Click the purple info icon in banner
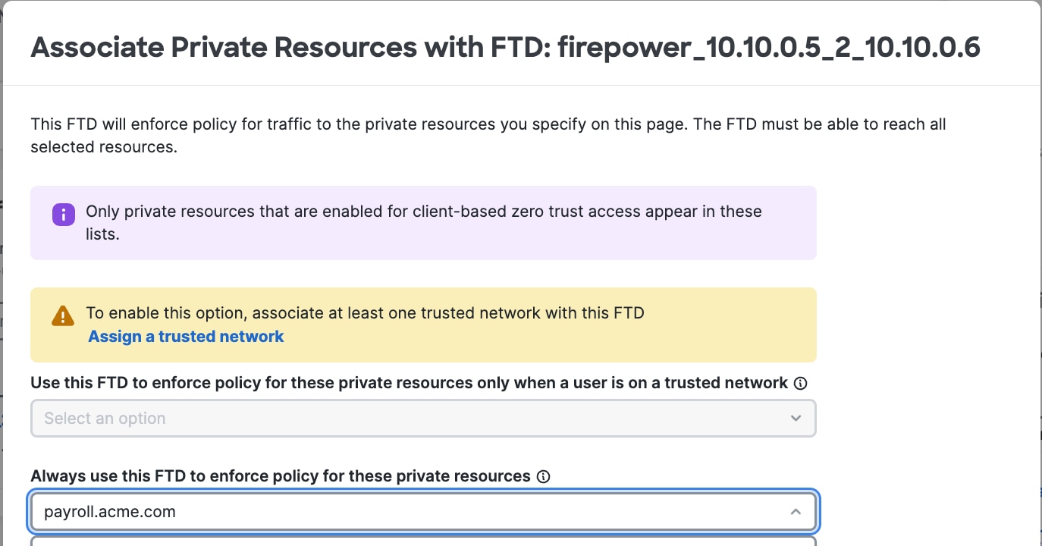Image resolution: width=1042 pixels, height=546 pixels. coord(64,214)
